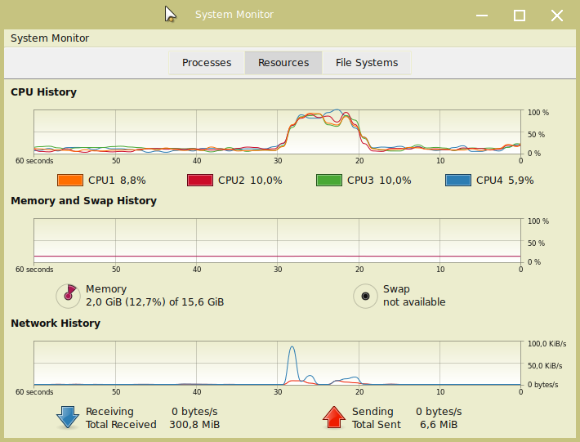The image size is (580, 442).
Task: Open the Processes tab
Action: [207, 63]
